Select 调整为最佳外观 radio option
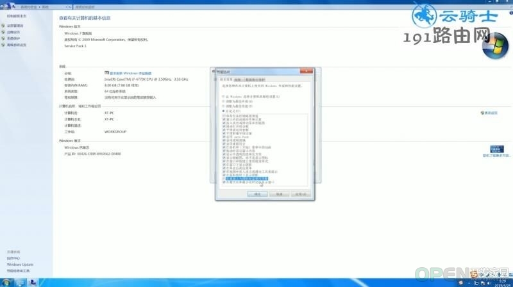513x287 pixels. (223, 102)
